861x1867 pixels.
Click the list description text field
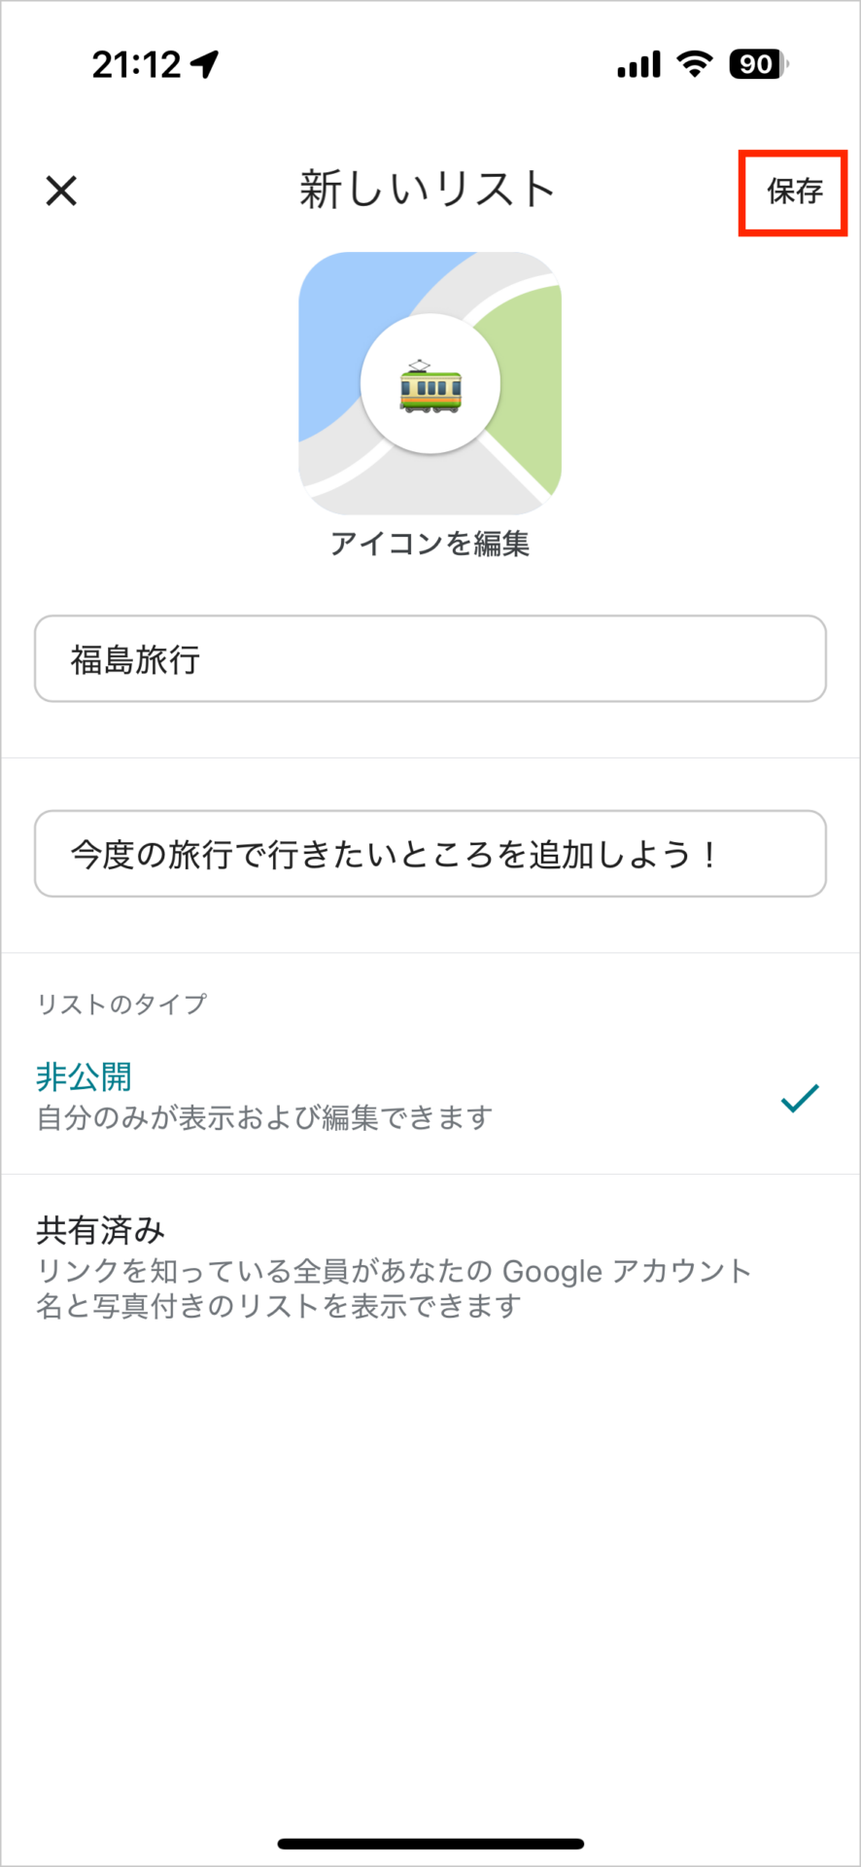(x=430, y=854)
